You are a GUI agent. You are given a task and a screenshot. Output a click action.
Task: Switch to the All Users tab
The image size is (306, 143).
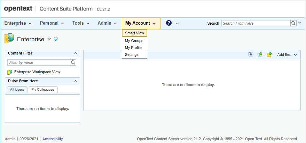click(17, 90)
